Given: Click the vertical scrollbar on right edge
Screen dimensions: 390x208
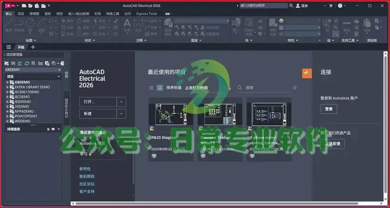Looking at the screenshot, I should 385,124.
